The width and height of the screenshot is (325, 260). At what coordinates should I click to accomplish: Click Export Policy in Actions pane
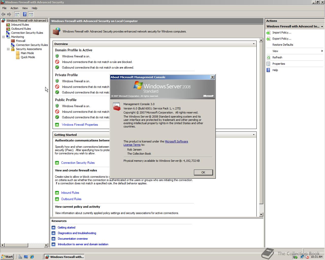point(282,39)
